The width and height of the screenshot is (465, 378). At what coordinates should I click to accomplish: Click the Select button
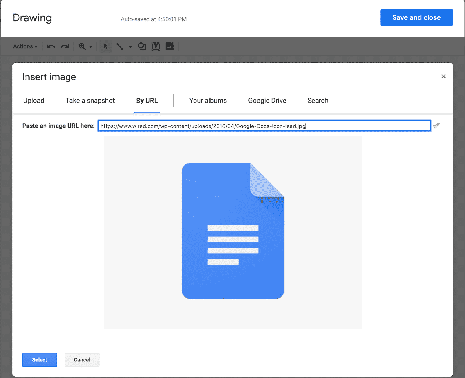(39, 360)
